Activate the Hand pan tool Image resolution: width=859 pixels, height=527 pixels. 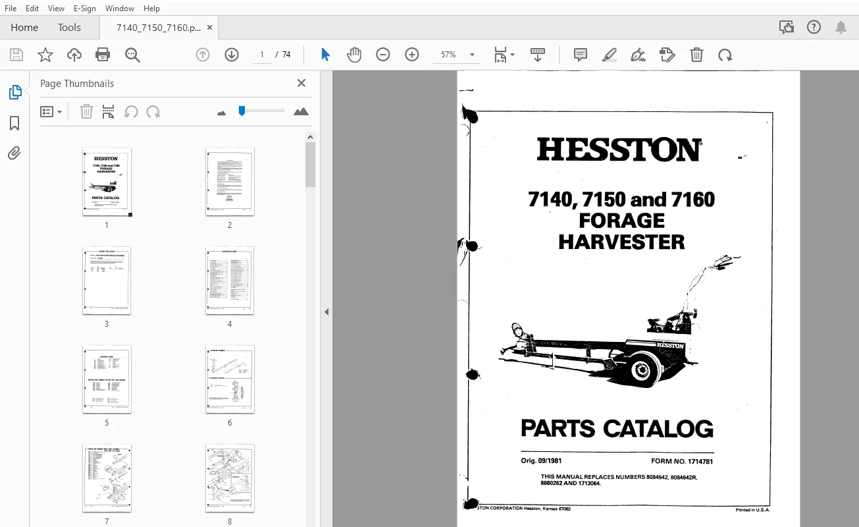(x=354, y=55)
